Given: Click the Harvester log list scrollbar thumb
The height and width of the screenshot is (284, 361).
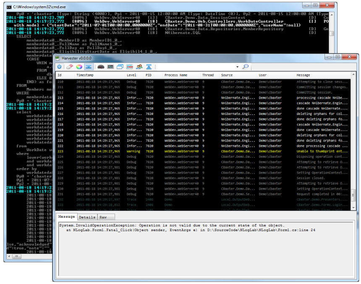Looking at the screenshot, I should 353,195.
